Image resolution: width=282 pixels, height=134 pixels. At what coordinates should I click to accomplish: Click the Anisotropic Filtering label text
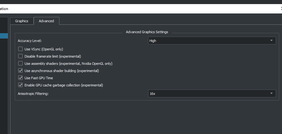point(33,94)
